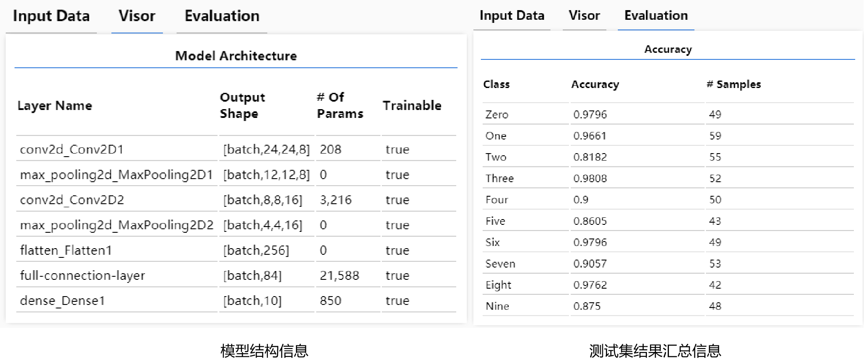The width and height of the screenshot is (864, 363).
Task: Select the conv2d_Conv2D1 layer row
Action: (x=72, y=150)
